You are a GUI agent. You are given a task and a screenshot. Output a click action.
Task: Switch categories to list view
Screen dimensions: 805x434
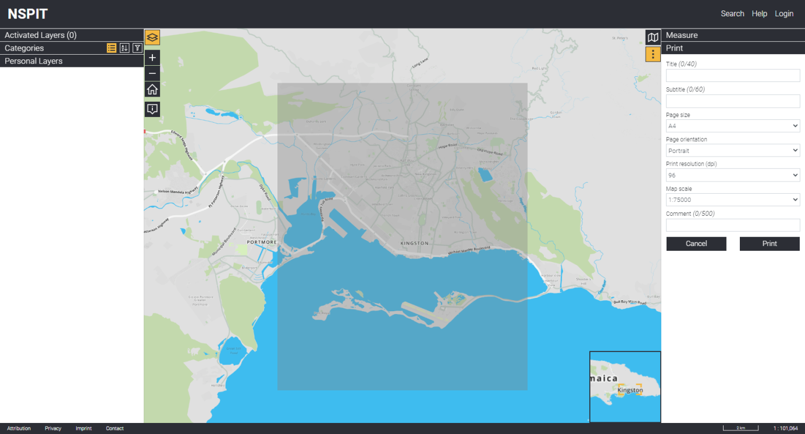tap(112, 48)
